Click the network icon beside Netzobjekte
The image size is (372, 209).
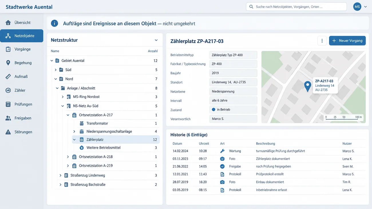click(x=8, y=36)
